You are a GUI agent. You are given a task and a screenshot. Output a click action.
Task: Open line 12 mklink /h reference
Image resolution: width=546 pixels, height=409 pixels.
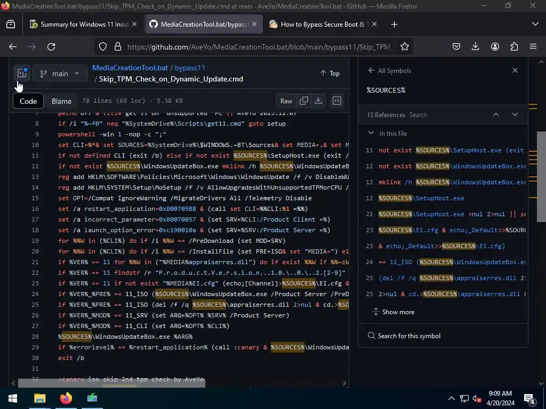point(446,182)
